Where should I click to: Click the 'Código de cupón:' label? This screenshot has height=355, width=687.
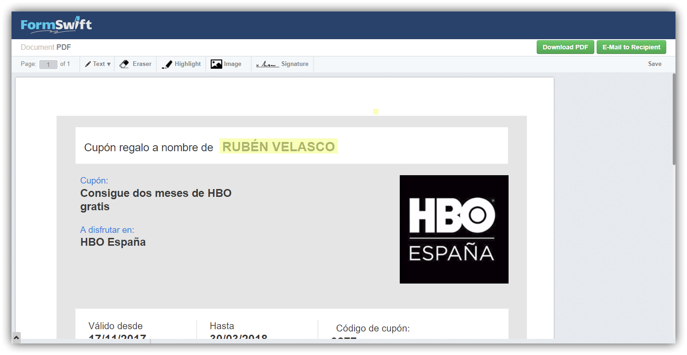pos(373,328)
